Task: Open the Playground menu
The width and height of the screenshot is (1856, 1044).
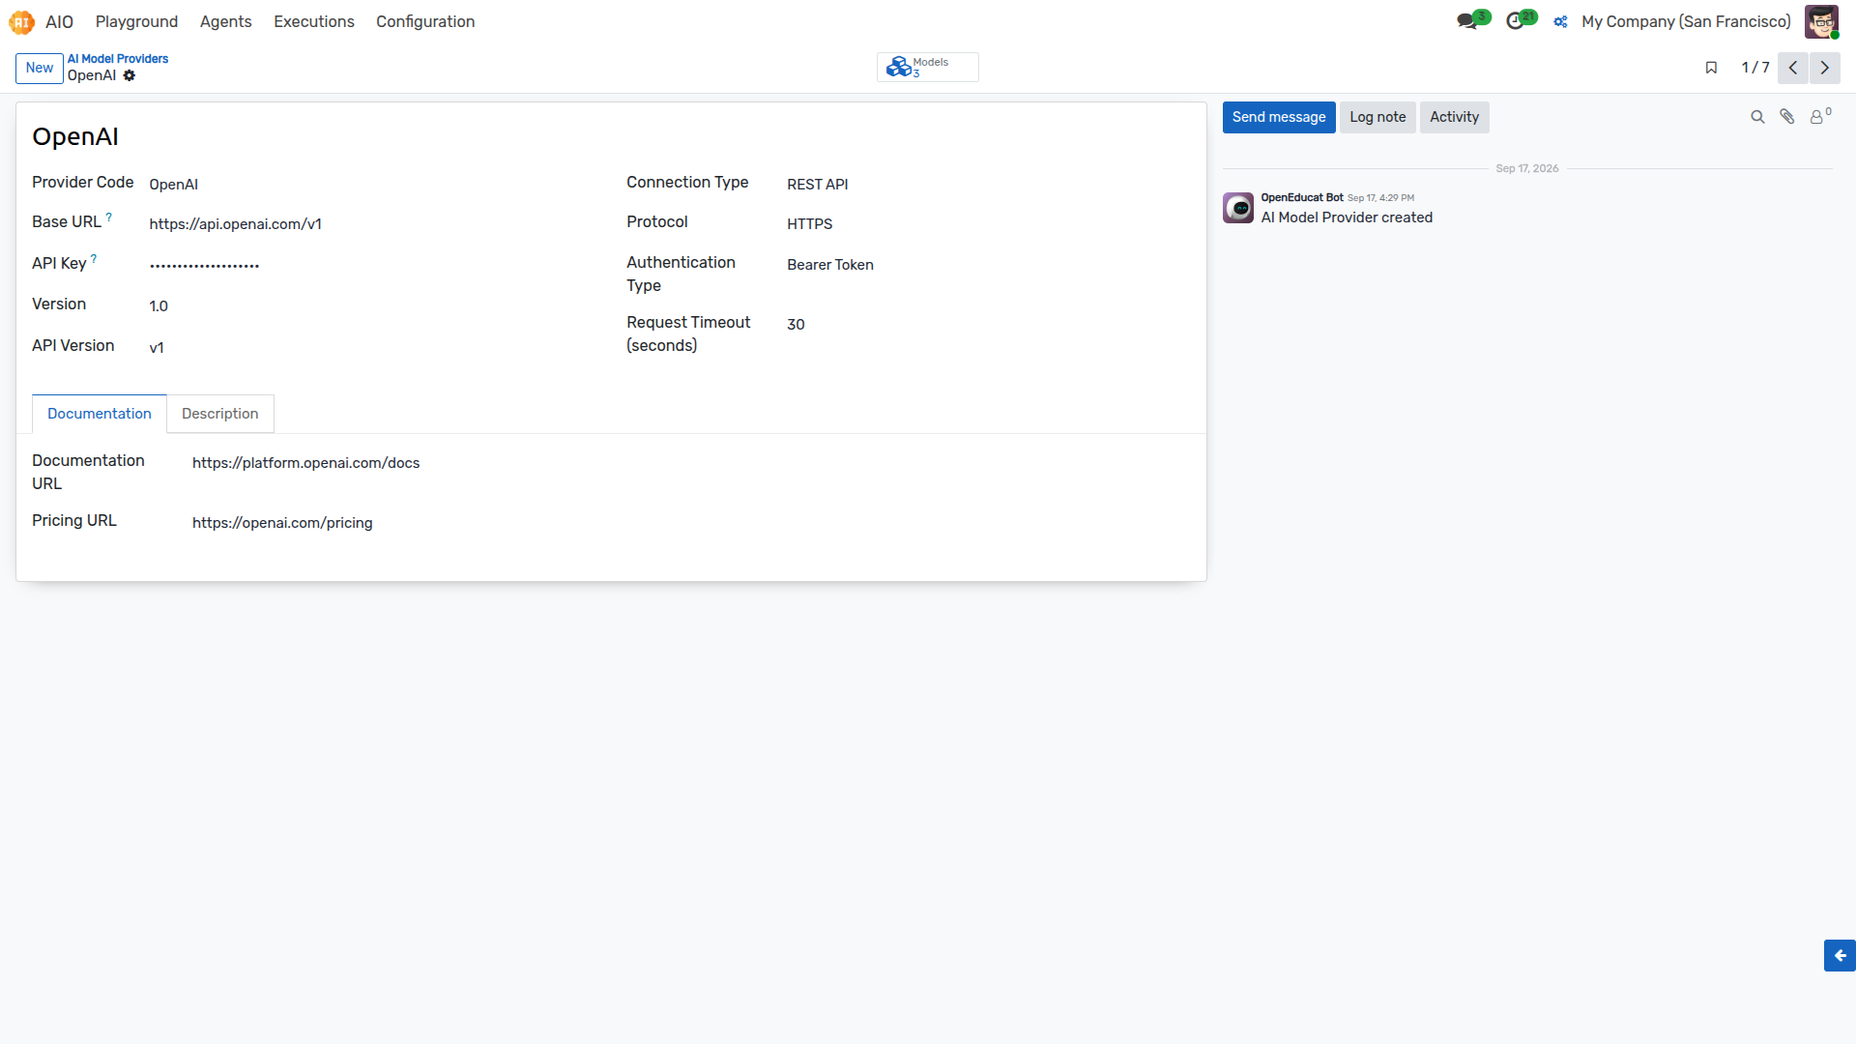Action: (136, 21)
